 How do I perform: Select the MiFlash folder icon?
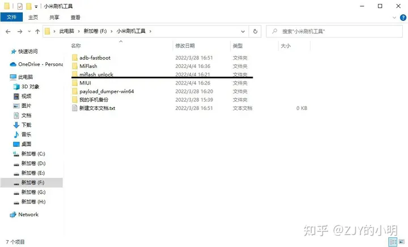(75, 66)
